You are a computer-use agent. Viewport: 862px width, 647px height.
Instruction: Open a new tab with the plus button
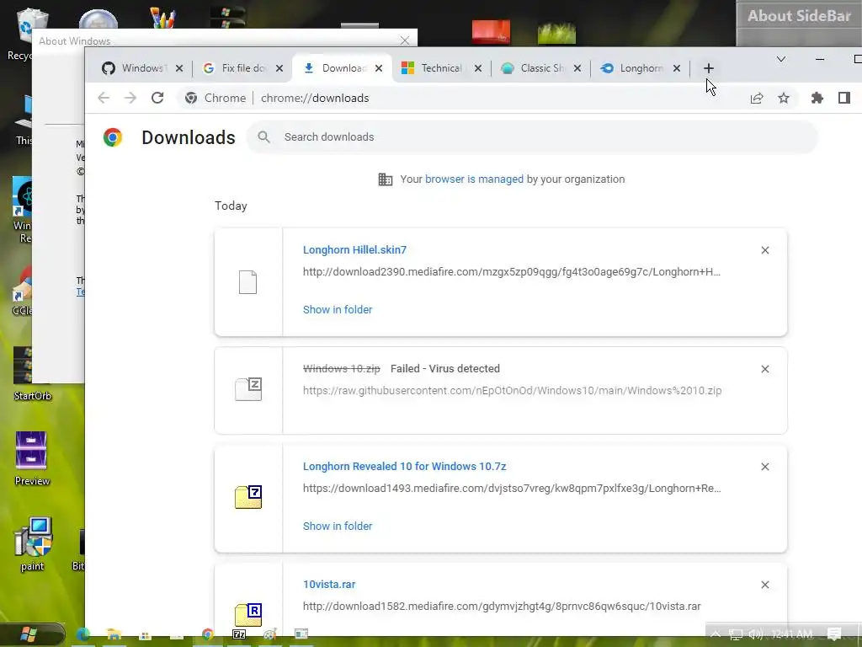coord(709,68)
